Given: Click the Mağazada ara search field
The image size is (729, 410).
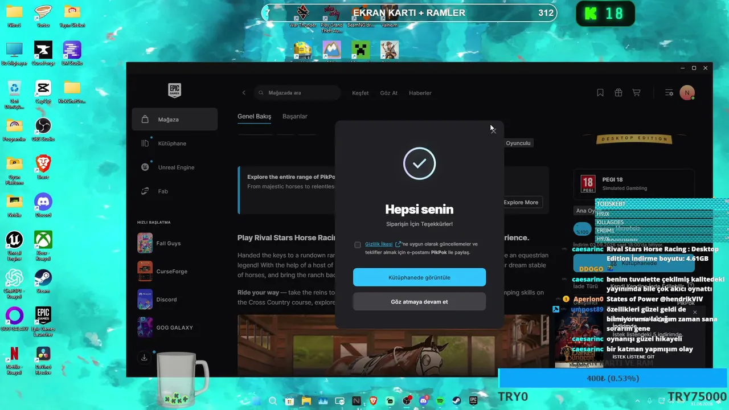Looking at the screenshot, I should (x=297, y=93).
